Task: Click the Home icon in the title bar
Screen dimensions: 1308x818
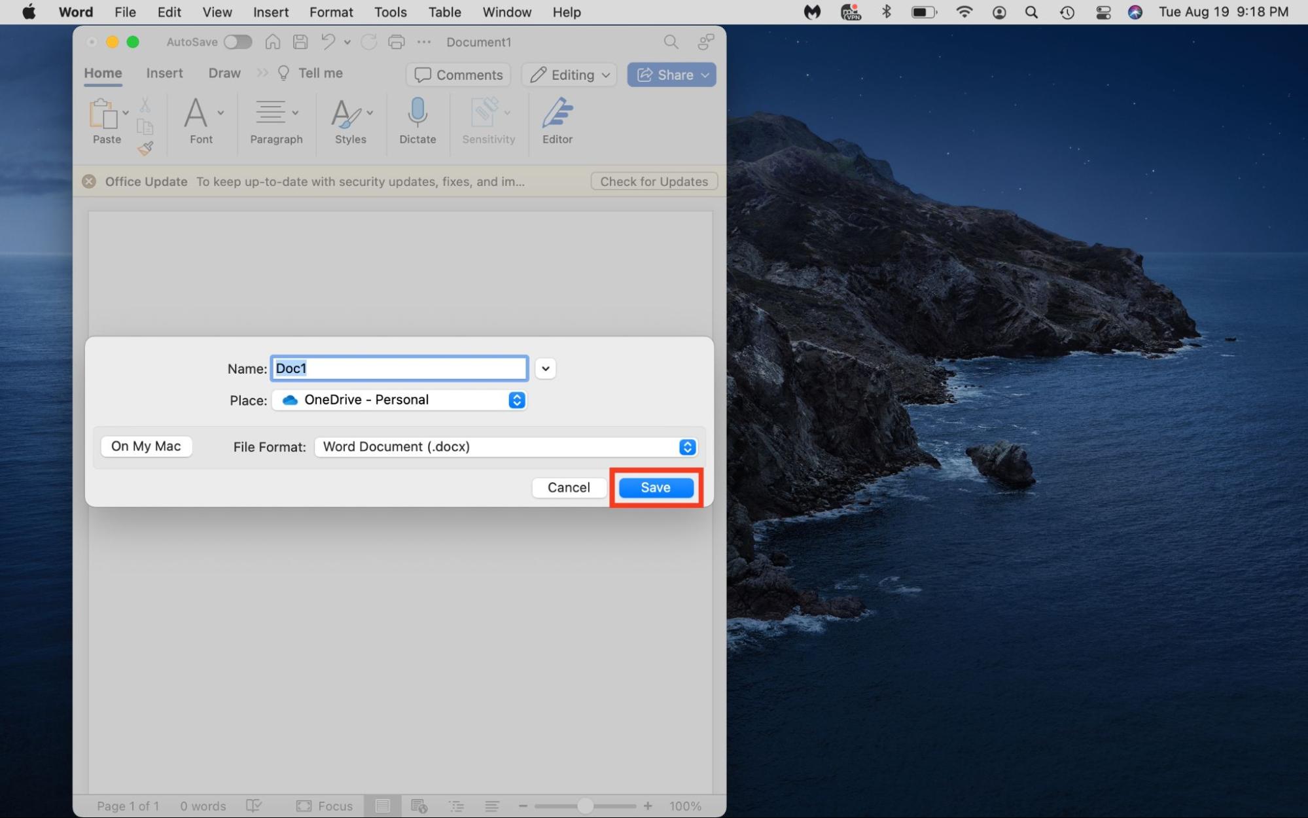Action: 272,41
